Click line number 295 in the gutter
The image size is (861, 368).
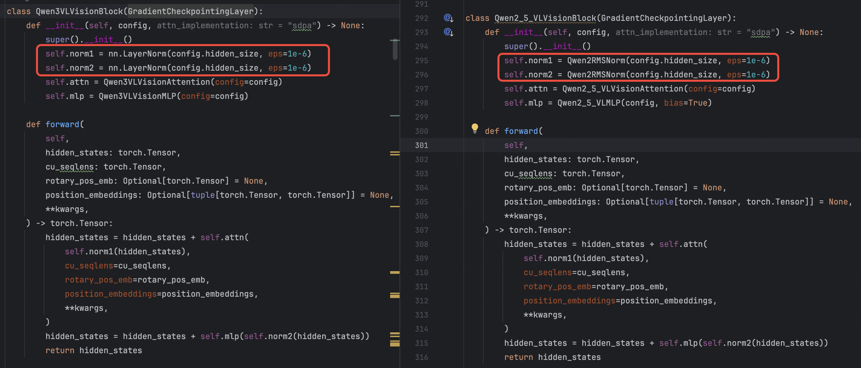click(x=421, y=61)
